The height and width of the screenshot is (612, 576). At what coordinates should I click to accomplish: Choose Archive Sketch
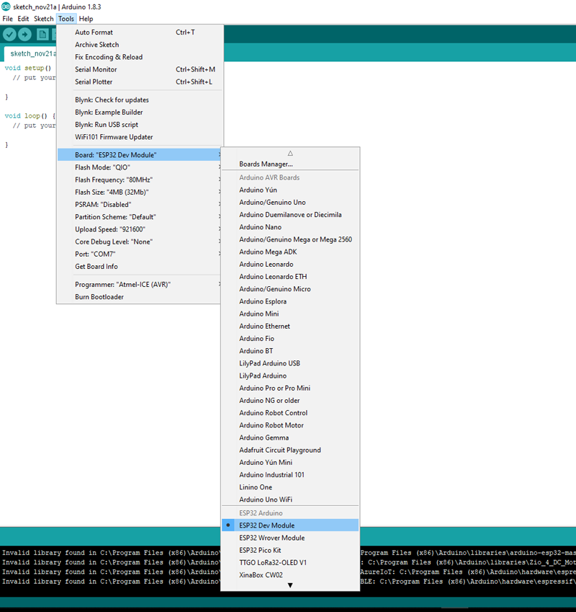point(140,45)
